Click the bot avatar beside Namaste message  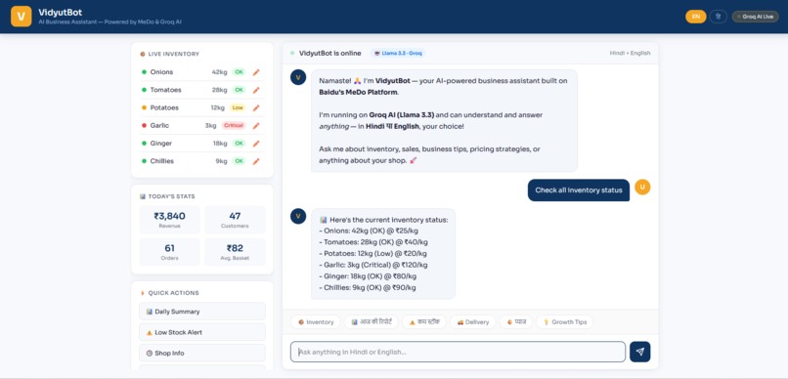pos(298,77)
